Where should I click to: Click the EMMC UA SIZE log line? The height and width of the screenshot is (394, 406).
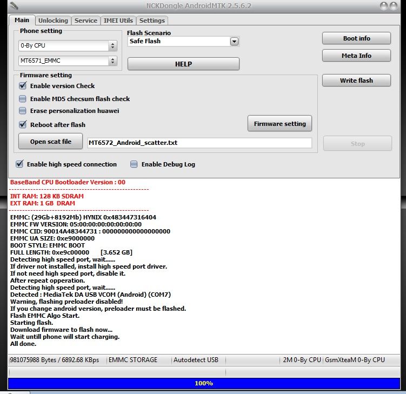tap(52, 238)
